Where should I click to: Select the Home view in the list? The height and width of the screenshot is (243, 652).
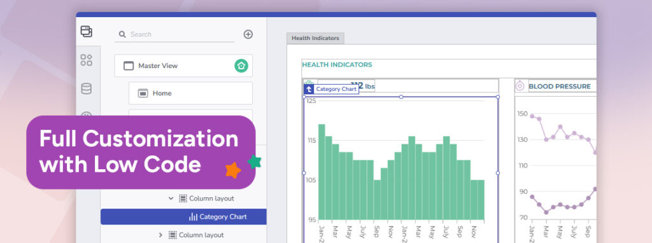pos(190,94)
